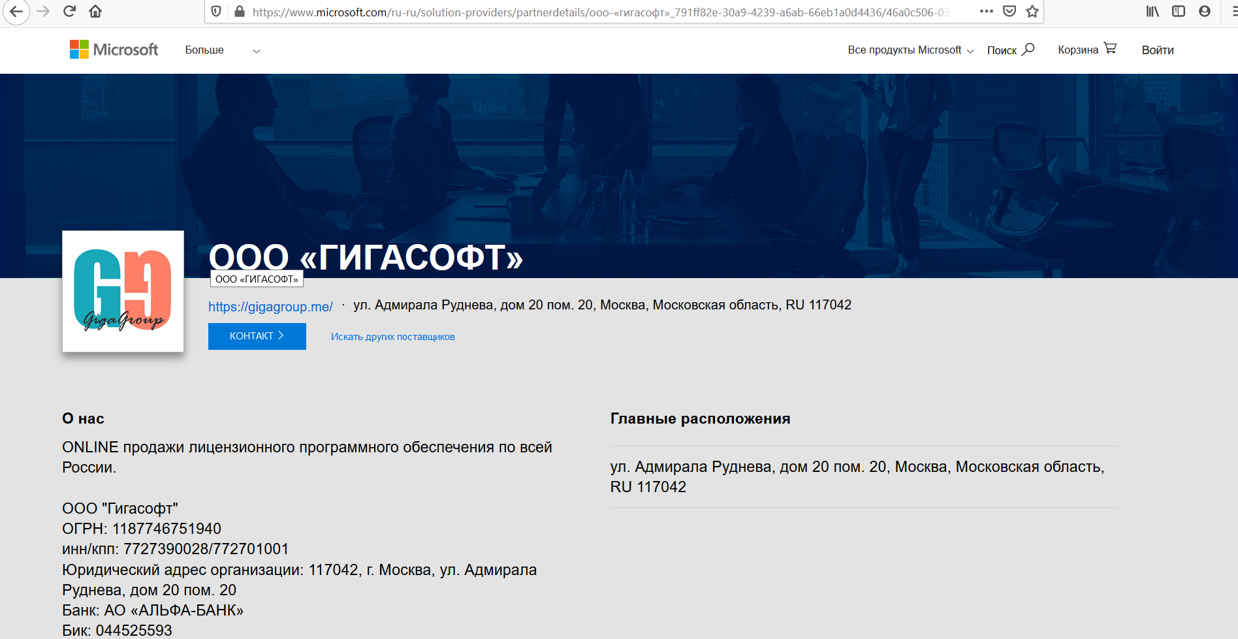Screen dimensions: 1238x639
Task: Click into the URL address bar
Action: [601, 12]
